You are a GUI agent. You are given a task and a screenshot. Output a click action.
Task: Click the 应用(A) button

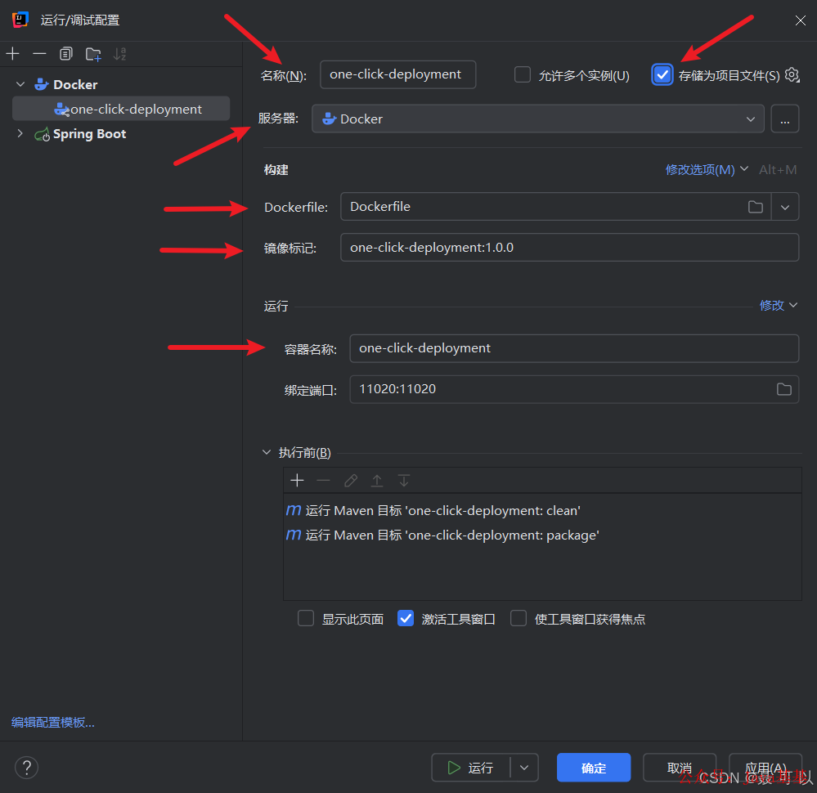[765, 768]
